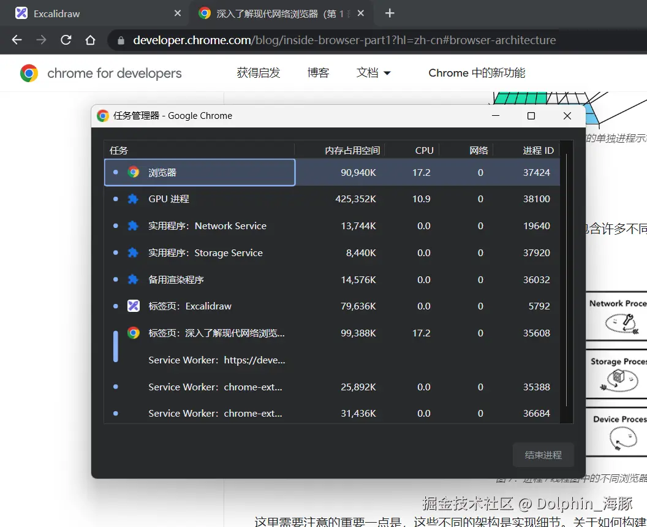Click puzzle icon of Storage Service row
Image resolution: width=647 pixels, height=527 pixels.
pyautogui.click(x=133, y=252)
